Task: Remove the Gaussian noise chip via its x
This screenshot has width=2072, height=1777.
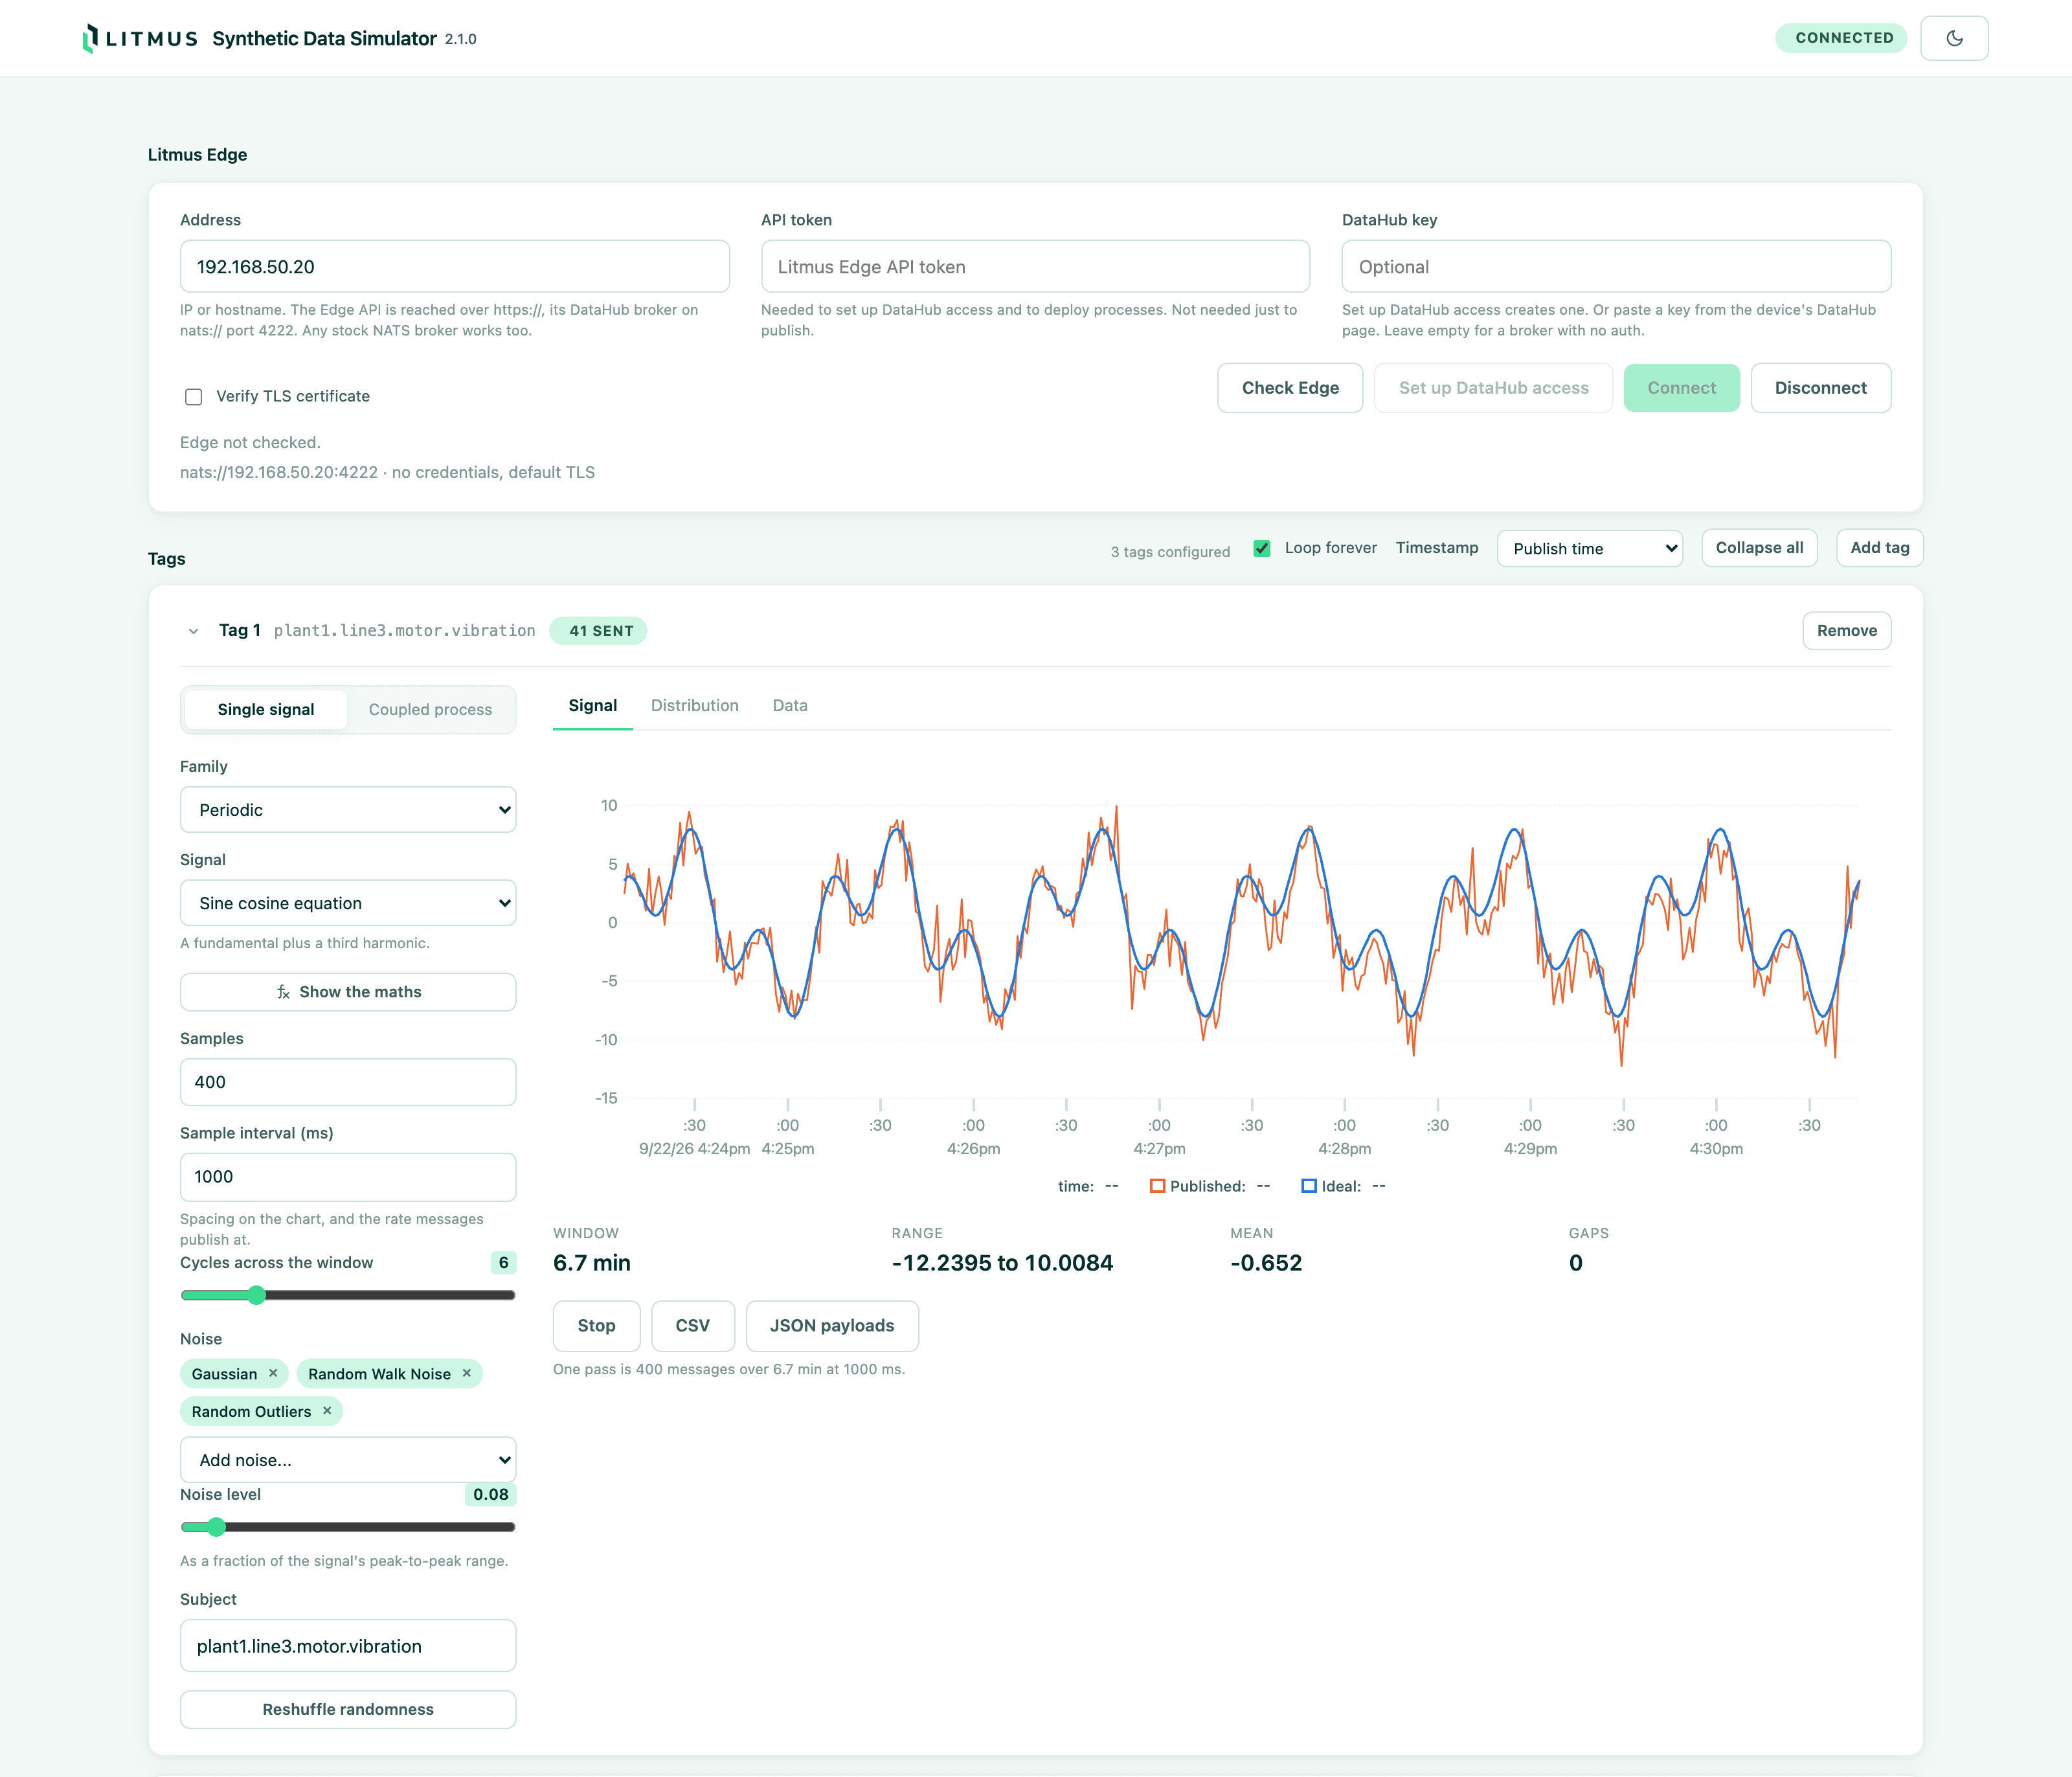Action: [273, 1373]
